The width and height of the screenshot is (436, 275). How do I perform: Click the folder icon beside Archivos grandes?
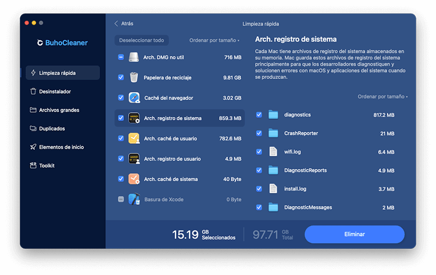(x=33, y=109)
